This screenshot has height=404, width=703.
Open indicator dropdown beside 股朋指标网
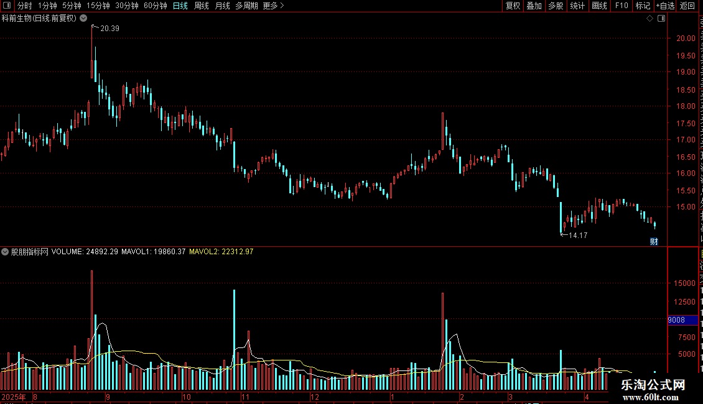[5, 252]
